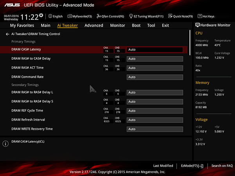
Task: Click the 11:22 clock display
Action: [x=29, y=17]
